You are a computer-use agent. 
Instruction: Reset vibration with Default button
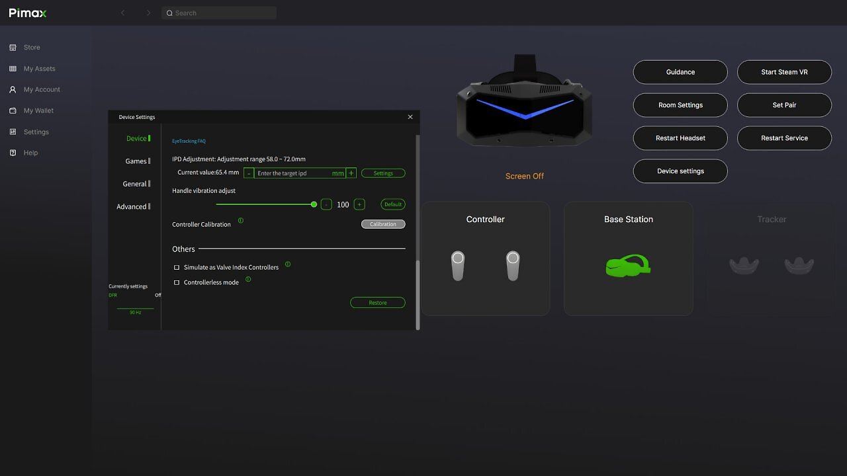[393, 204]
